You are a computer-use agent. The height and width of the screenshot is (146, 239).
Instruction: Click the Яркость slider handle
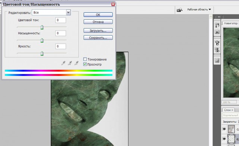[x=42, y=54]
